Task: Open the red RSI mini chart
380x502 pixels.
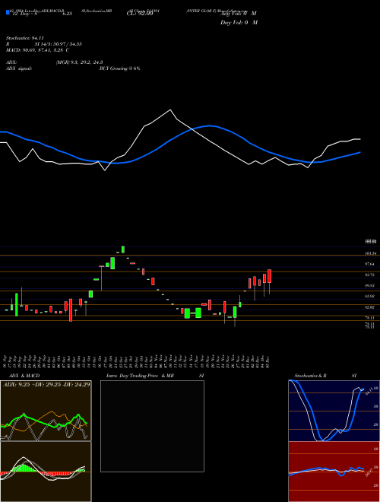Action: click(334, 472)
